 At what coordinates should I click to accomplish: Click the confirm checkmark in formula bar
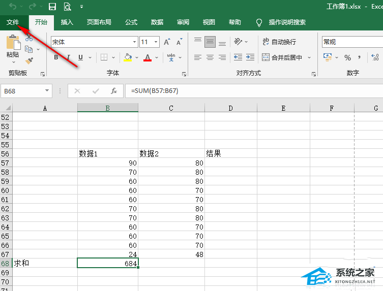(x=96, y=91)
